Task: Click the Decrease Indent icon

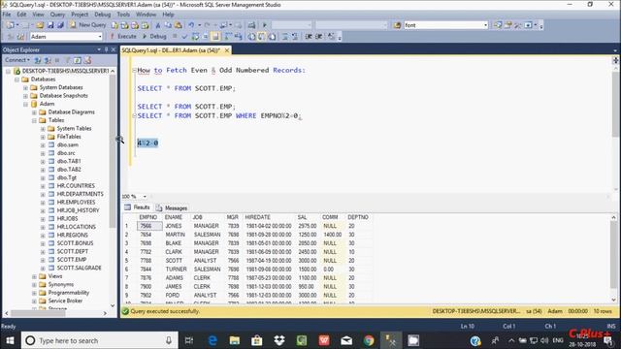Action: pyautogui.click(x=309, y=37)
